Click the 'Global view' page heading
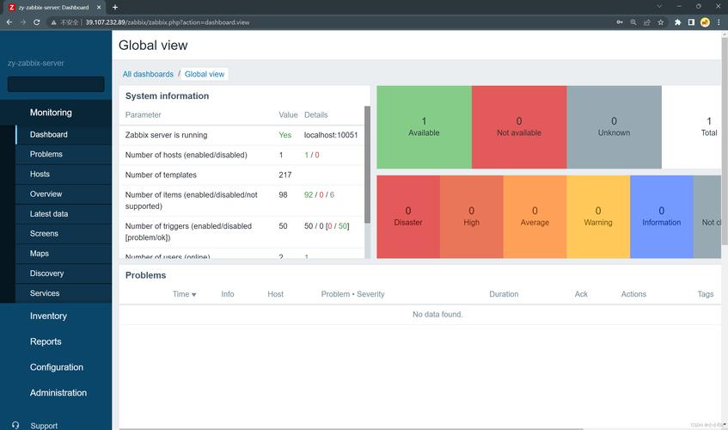The height and width of the screenshot is (430, 728). 153,45
